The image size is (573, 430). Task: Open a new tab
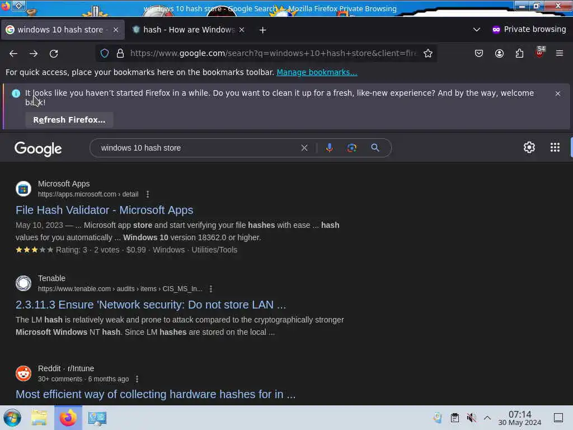263,30
